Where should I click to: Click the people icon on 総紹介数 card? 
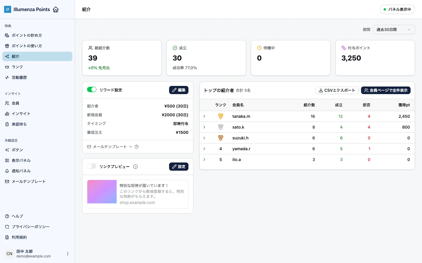91,48
